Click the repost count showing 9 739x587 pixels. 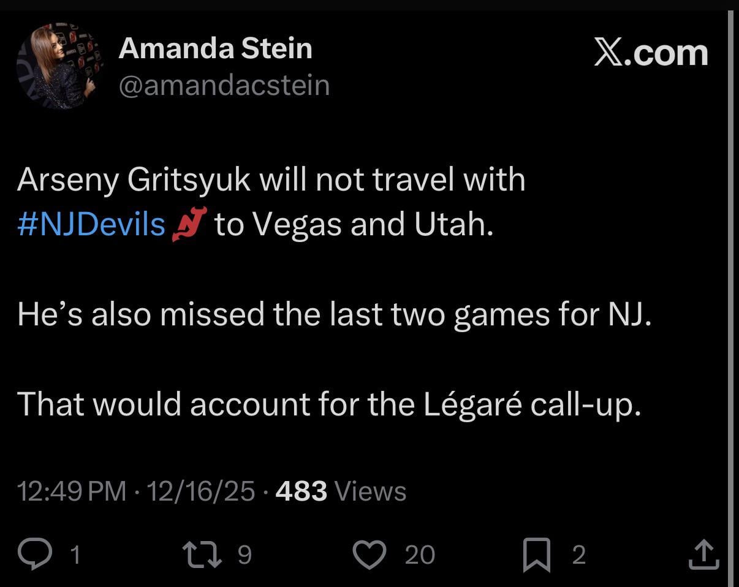[x=244, y=555]
